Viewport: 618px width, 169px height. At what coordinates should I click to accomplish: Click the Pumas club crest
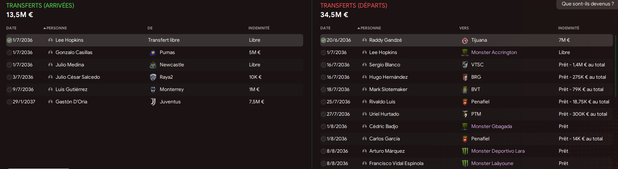pyautogui.click(x=153, y=53)
